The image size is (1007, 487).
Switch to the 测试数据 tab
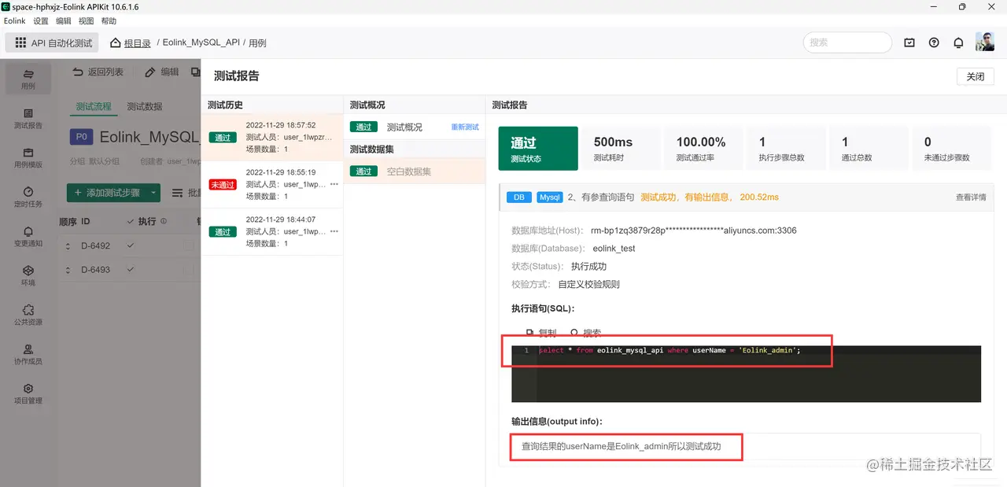pos(145,106)
